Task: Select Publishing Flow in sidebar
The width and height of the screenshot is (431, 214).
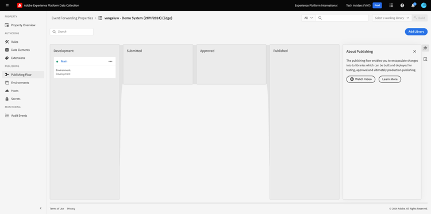Action: (x=24, y=75)
